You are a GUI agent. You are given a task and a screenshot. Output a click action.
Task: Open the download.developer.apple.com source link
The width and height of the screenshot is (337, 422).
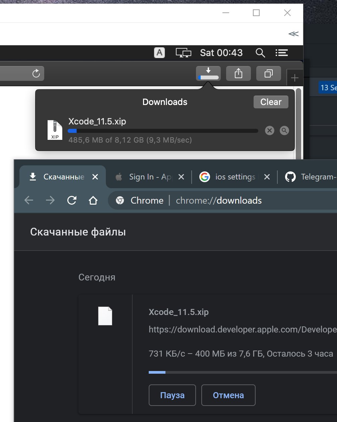[243, 330]
